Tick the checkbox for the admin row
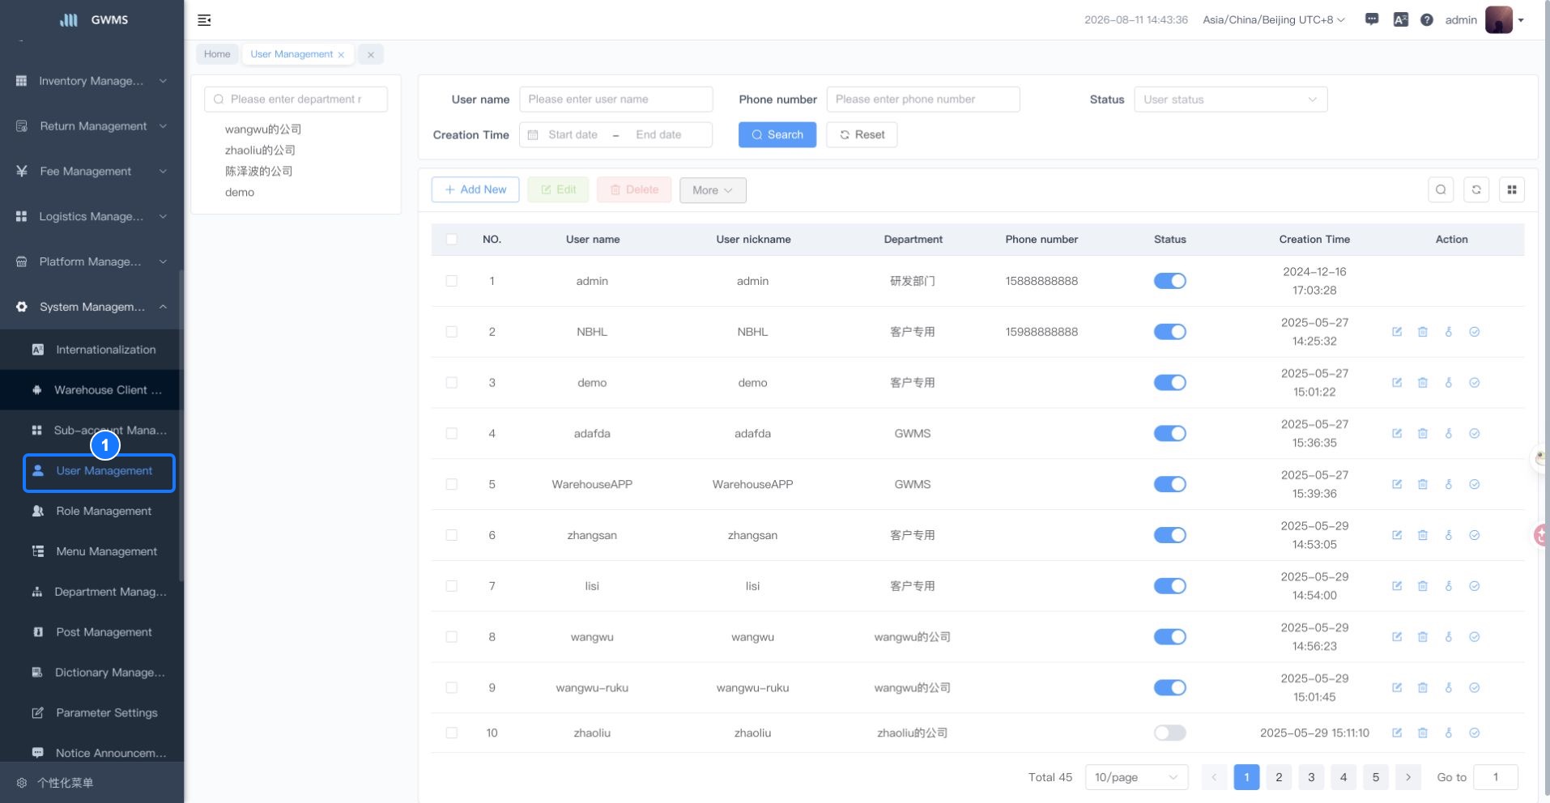This screenshot has width=1550, height=803. point(452,281)
